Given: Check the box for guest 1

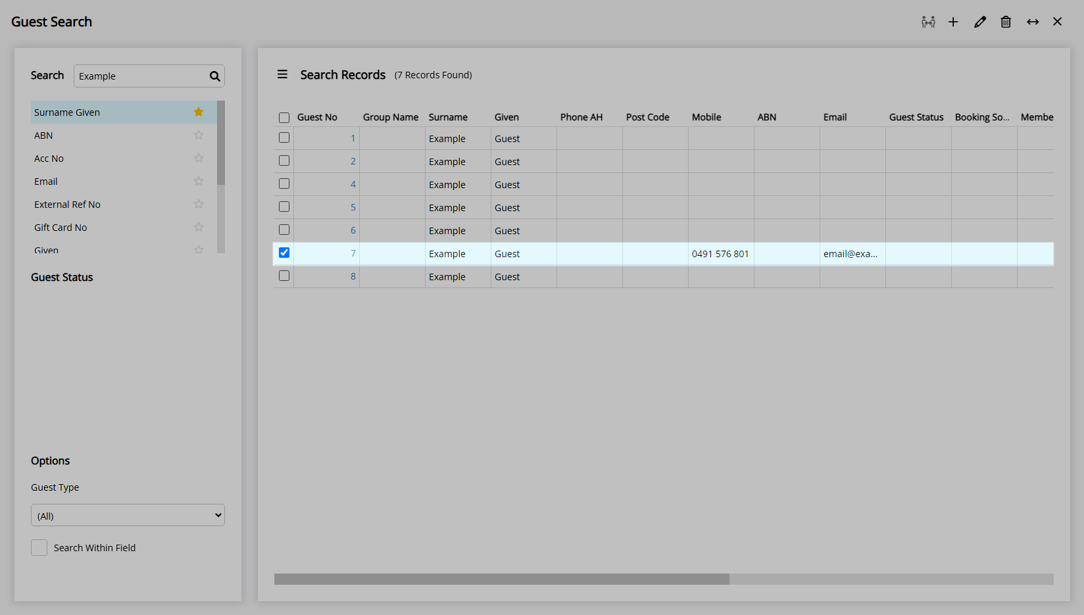Looking at the screenshot, I should point(284,137).
